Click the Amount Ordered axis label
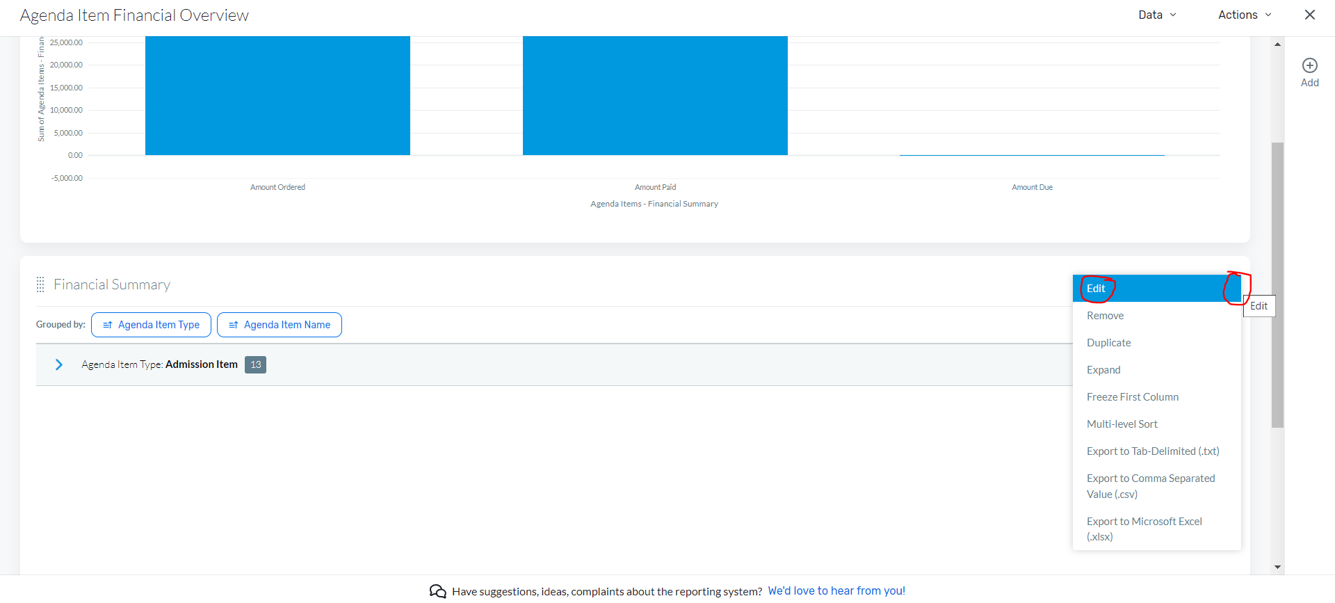The height and width of the screenshot is (603, 1335). click(277, 187)
